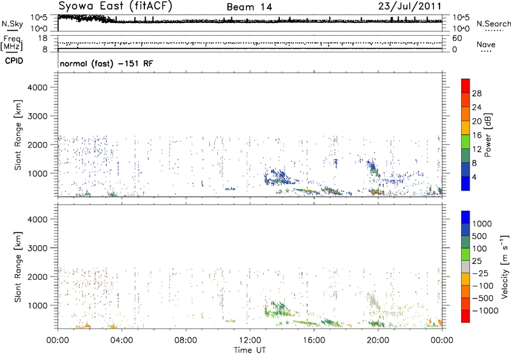511x354 pixels.
Task: Pick the gray -25 to 25 velocity swatch
Action: pyautogui.click(x=466, y=266)
